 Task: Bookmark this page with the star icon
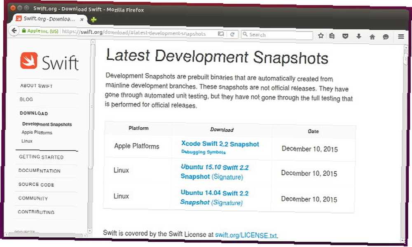coord(321,36)
